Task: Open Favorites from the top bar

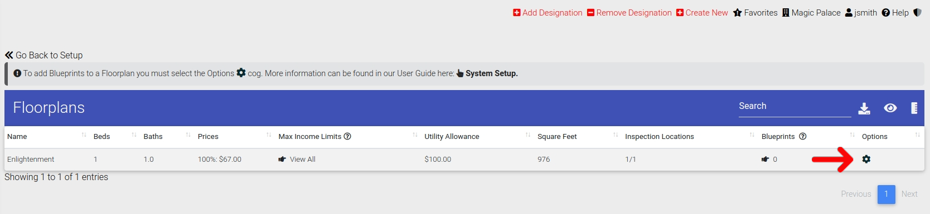Action: coord(755,13)
